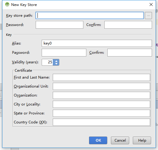Click the State or Province field
The height and width of the screenshot is (150, 158).
pos(101,113)
